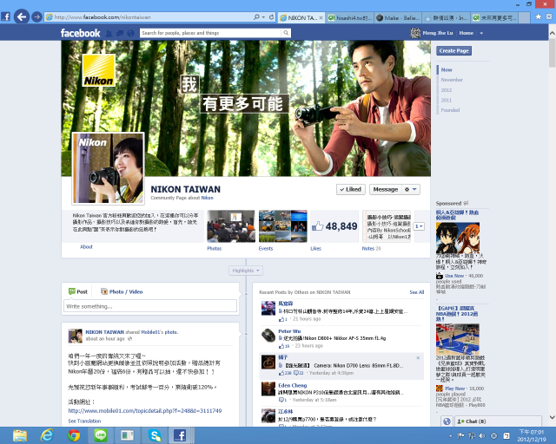556x444 pixels.
Task: Jump to 2011 on timeline
Action: [x=446, y=101]
